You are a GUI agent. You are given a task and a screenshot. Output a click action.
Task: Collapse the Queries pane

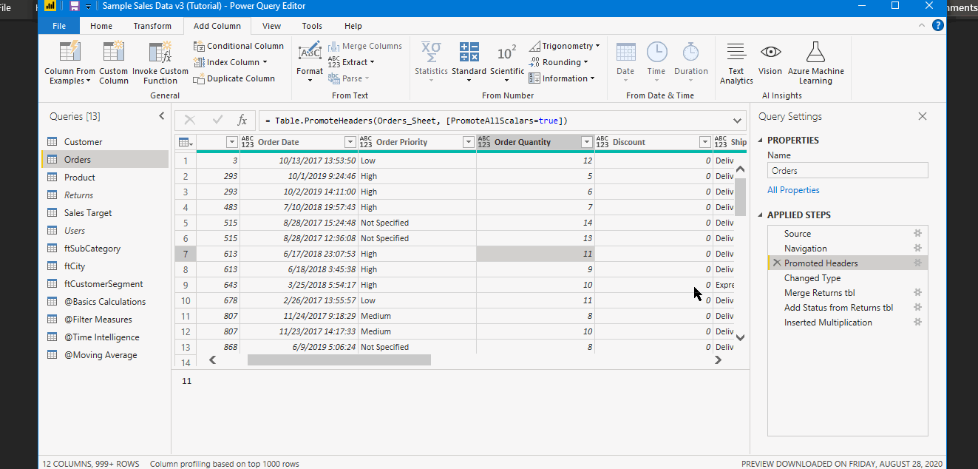[162, 116]
